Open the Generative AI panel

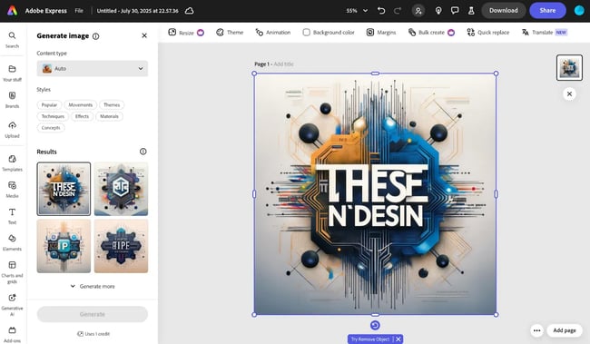(x=12, y=304)
